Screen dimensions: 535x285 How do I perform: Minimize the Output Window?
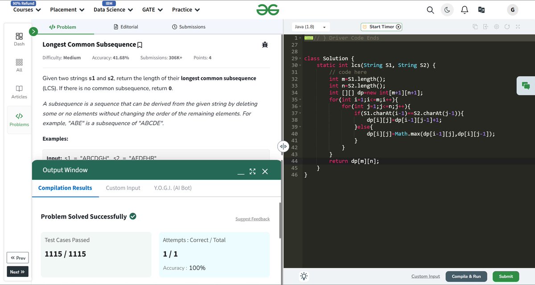tap(241, 173)
